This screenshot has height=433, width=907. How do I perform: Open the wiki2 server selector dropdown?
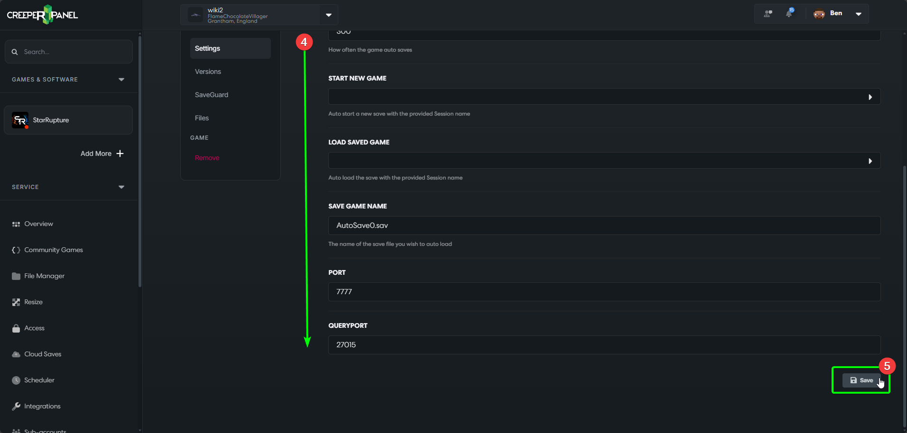328,15
